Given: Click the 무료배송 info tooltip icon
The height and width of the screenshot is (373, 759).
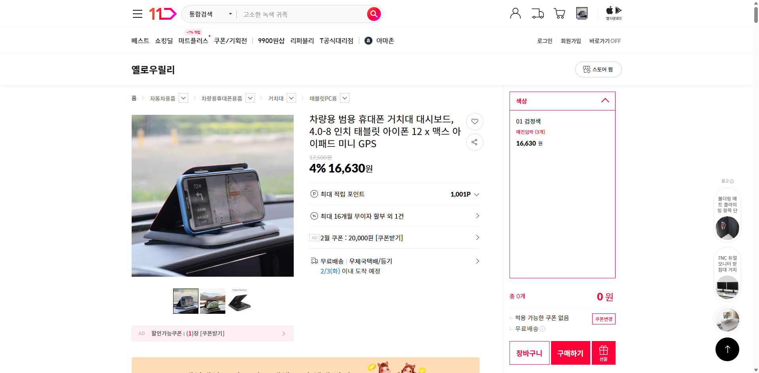Looking at the screenshot, I should click(543, 329).
